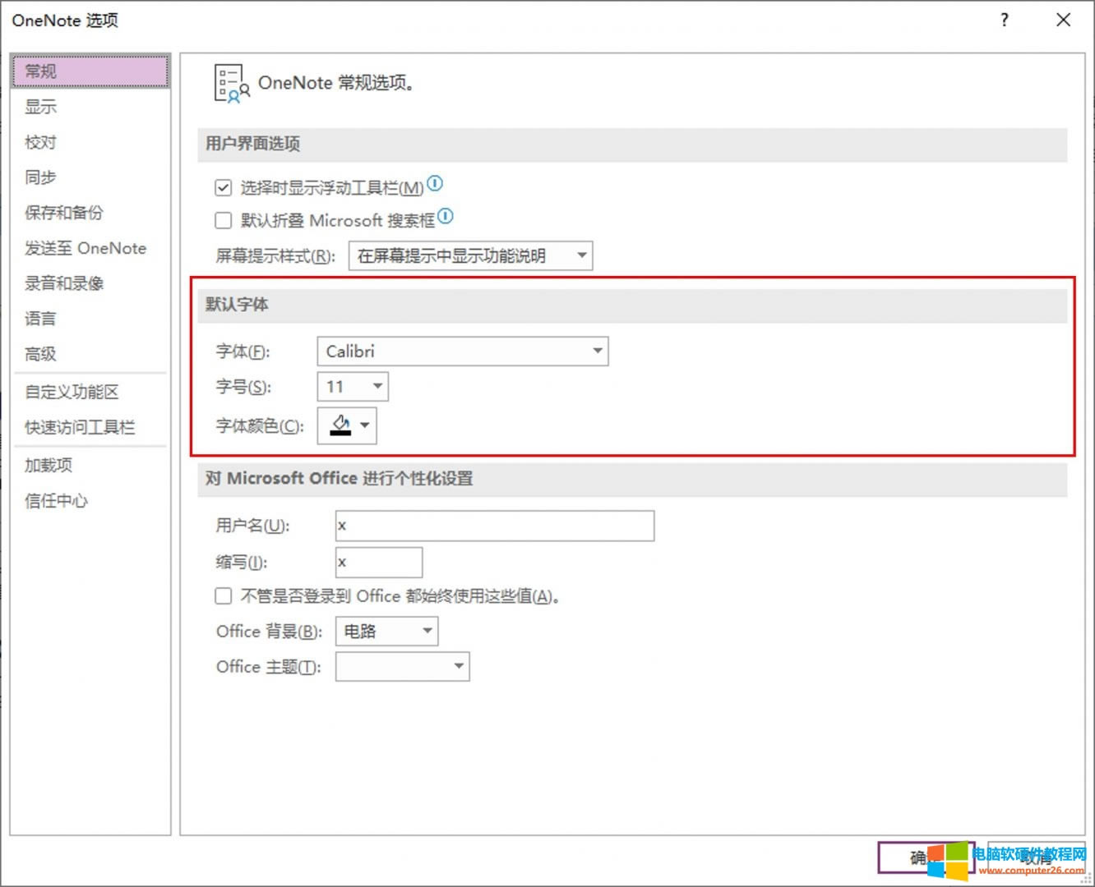
Task: Open 高级 options category
Action: click(x=41, y=354)
